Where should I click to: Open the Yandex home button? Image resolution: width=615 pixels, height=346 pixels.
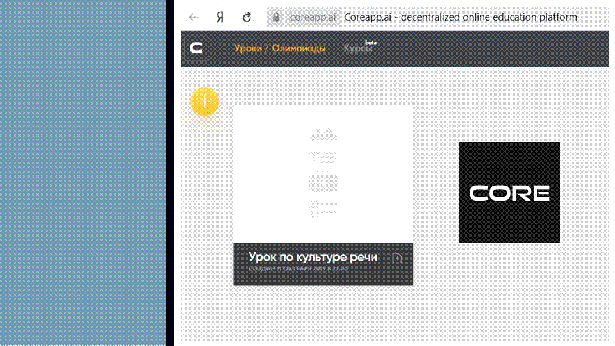point(220,17)
